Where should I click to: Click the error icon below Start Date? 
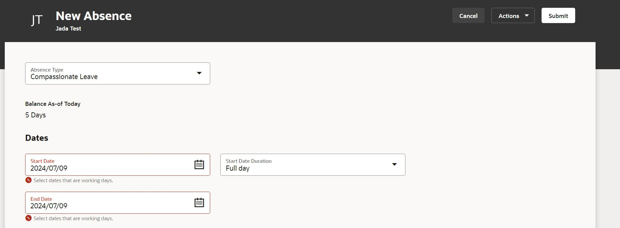pos(29,180)
